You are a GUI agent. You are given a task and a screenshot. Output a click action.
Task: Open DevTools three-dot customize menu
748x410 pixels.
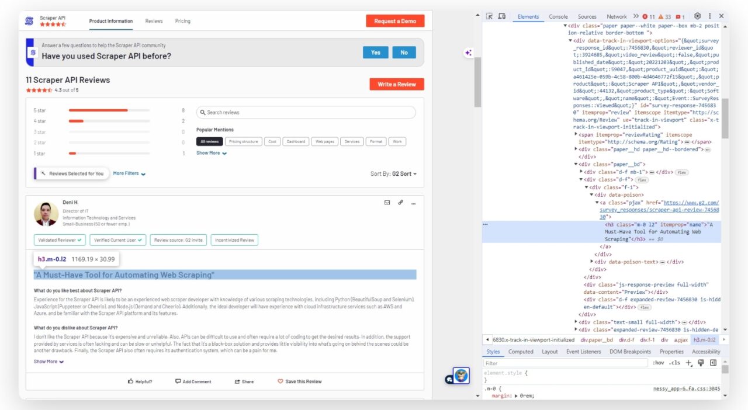coord(709,16)
